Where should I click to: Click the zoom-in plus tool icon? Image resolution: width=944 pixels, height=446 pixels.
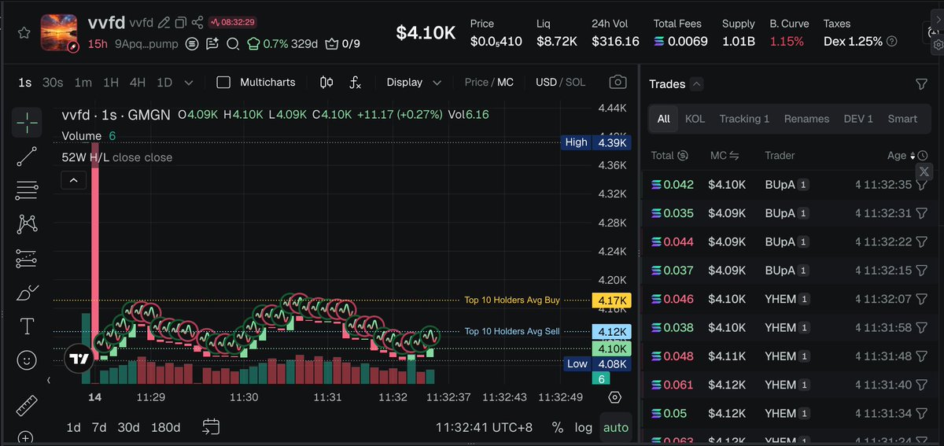[x=25, y=438]
